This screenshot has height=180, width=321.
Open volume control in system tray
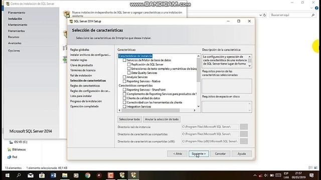[x=266, y=175]
